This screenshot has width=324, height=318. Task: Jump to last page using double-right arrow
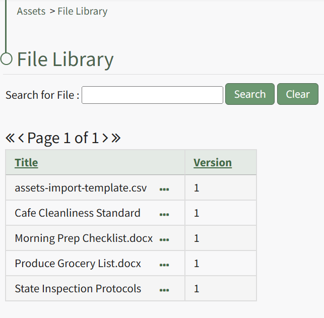pyautogui.click(x=116, y=138)
